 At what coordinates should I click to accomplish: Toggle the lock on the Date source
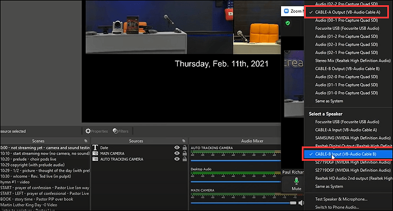coord(185,148)
